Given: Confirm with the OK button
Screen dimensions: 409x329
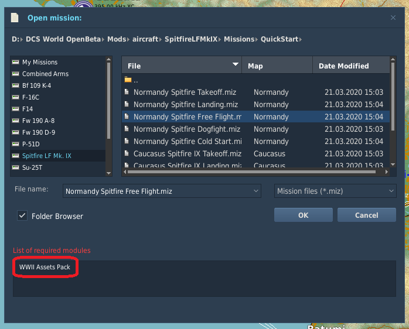Looking at the screenshot, I should pyautogui.click(x=304, y=215).
